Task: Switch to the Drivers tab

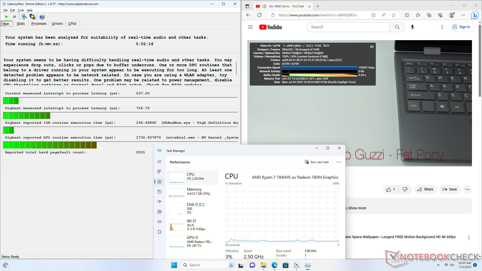Action: coord(57,24)
